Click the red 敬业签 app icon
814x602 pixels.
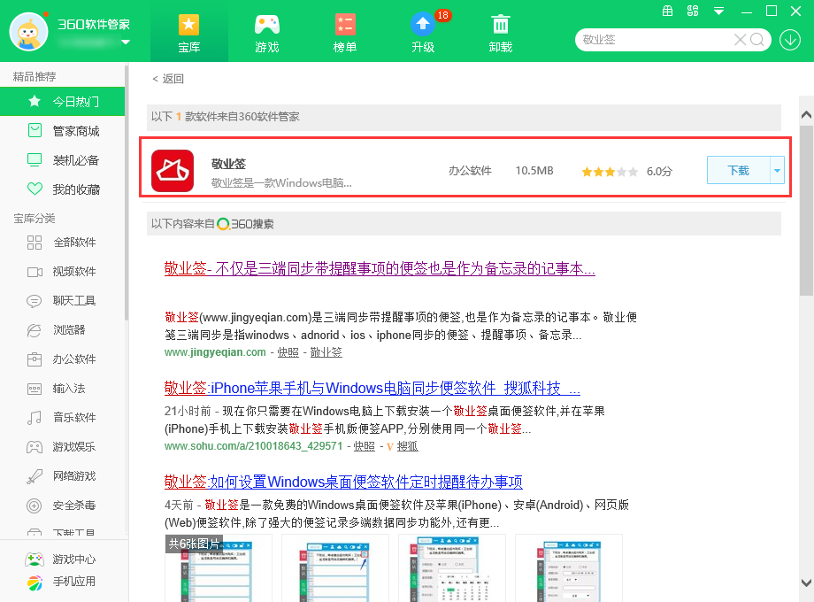tap(173, 171)
